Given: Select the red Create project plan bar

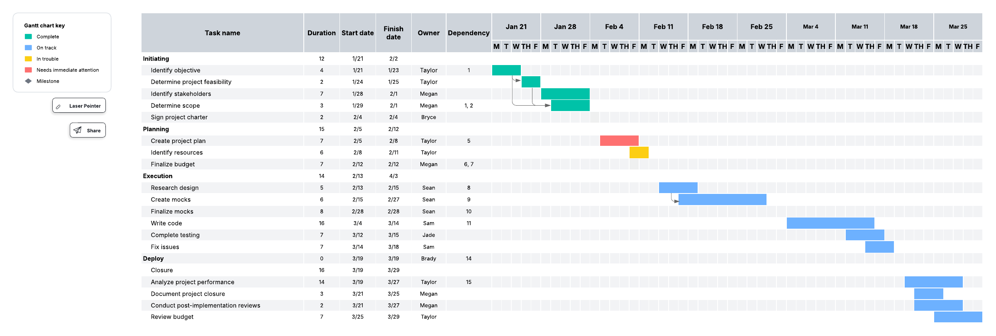Looking at the screenshot, I should (x=619, y=141).
